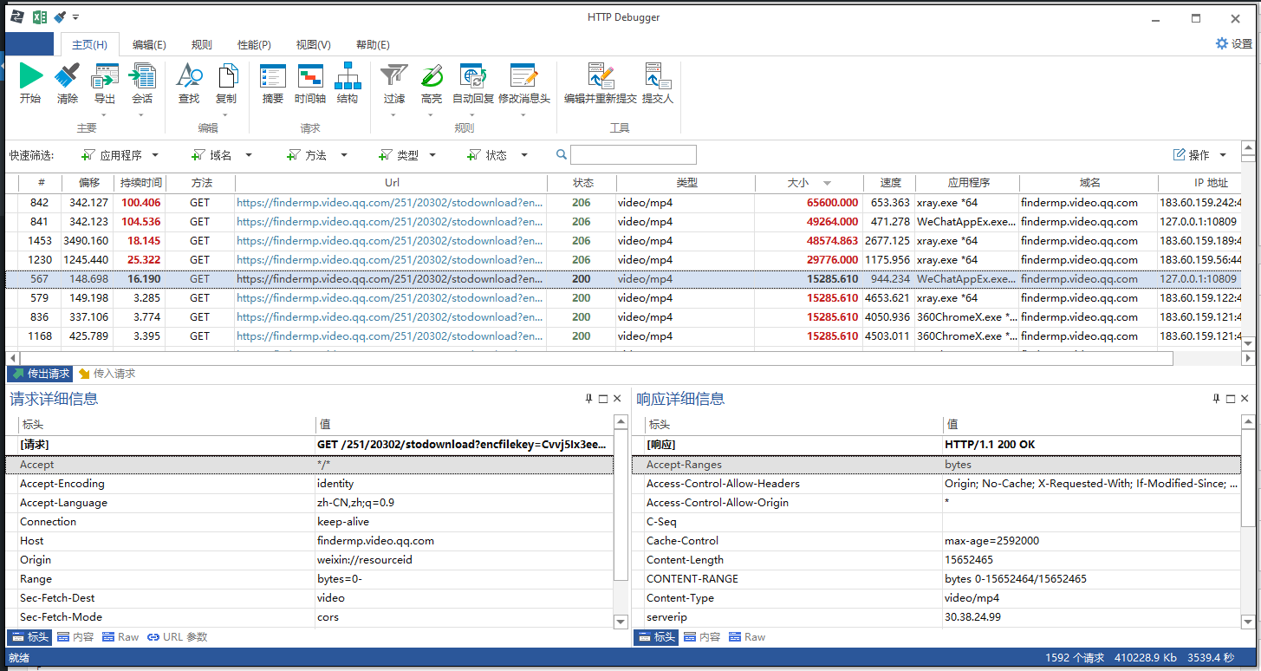Open the 提交人 submitter tool
The height and width of the screenshot is (671, 1261).
tap(658, 76)
